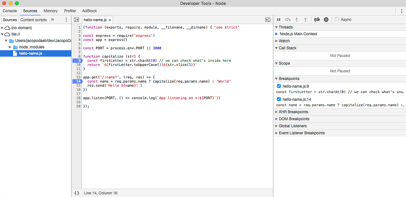Click the hello-name.js file icon in tree
This screenshot has width=406, height=197.
pos(15,53)
